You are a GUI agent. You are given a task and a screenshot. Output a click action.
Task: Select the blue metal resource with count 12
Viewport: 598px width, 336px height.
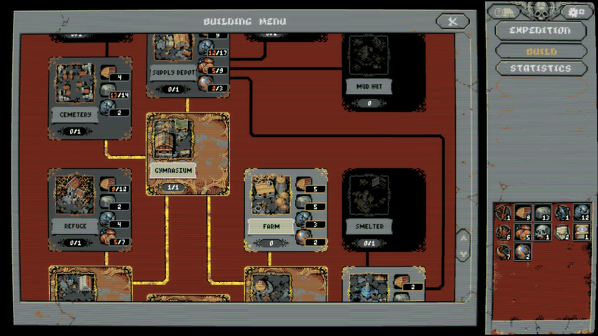(582, 213)
